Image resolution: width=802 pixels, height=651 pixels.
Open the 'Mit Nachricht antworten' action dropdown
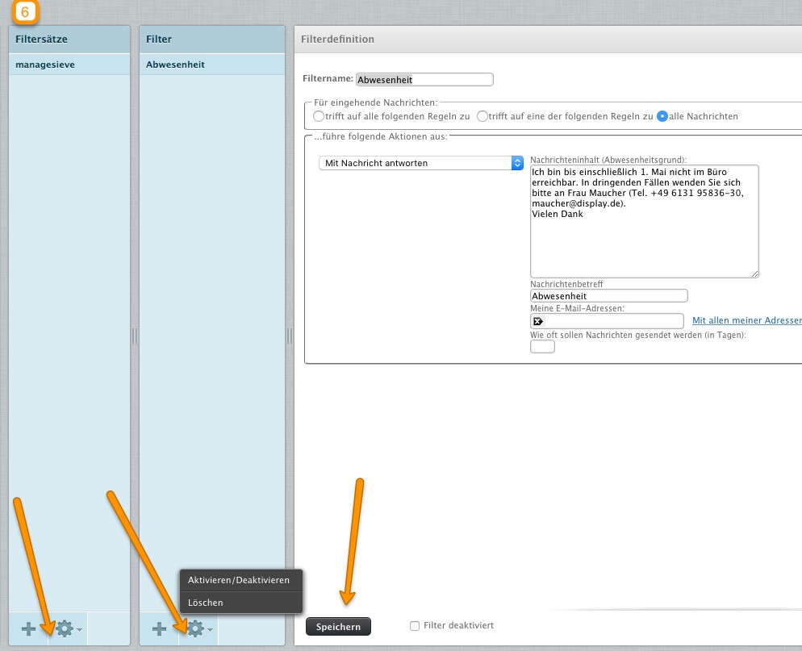point(421,163)
